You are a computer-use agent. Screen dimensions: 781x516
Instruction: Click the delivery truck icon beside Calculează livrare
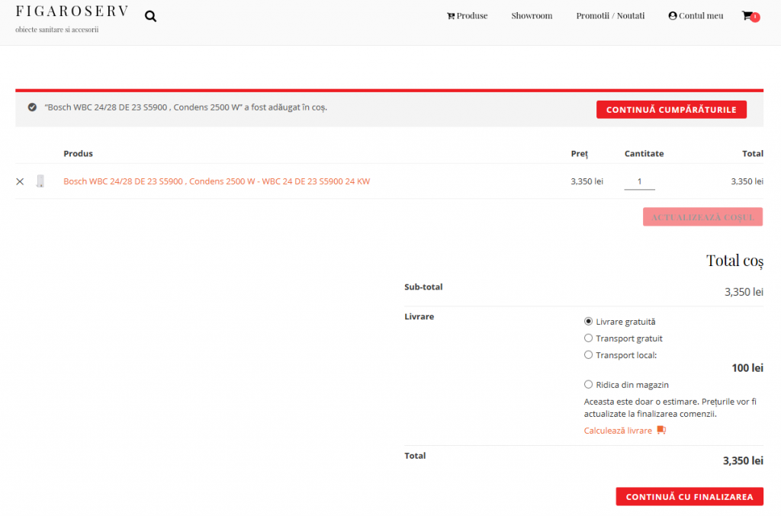(661, 430)
